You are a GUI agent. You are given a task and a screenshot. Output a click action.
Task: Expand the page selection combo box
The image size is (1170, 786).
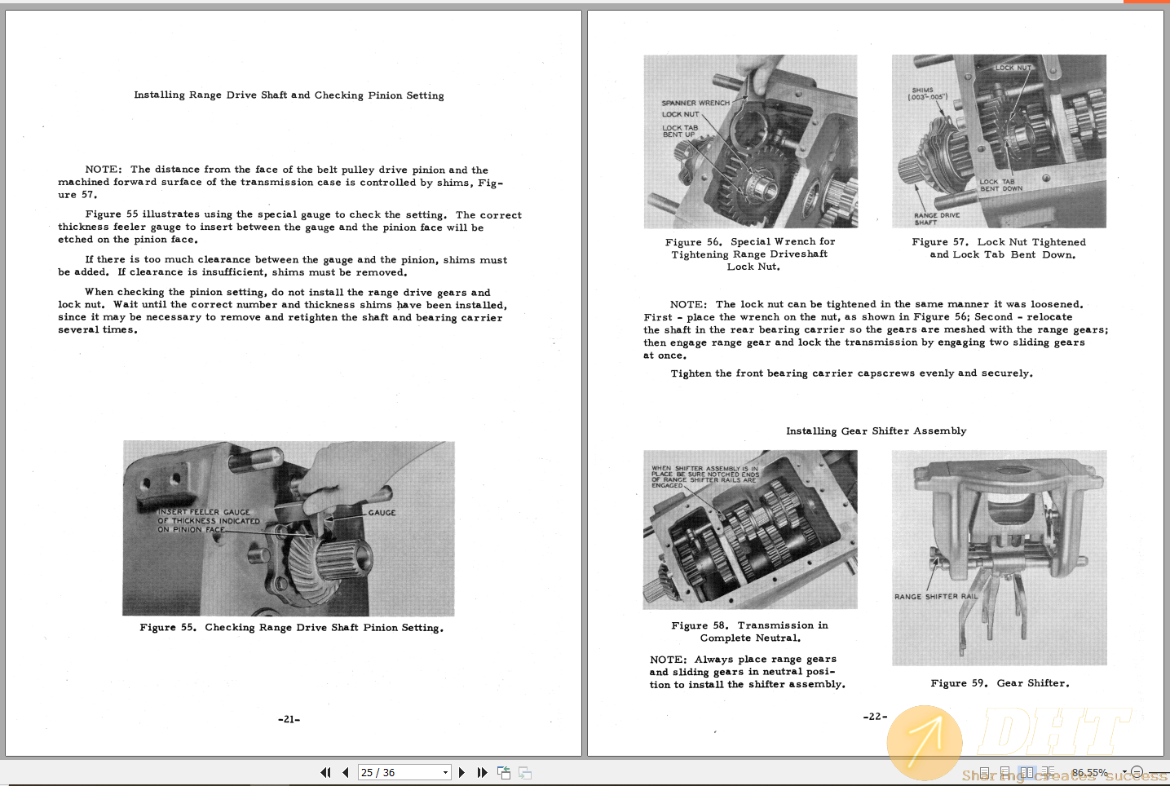[444, 772]
